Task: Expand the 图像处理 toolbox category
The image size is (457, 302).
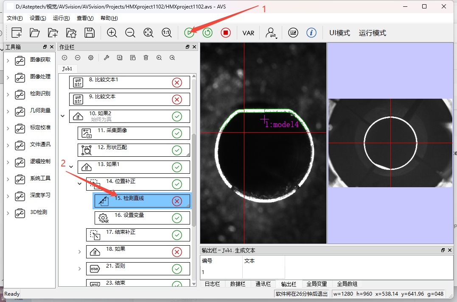Action: click(8, 78)
